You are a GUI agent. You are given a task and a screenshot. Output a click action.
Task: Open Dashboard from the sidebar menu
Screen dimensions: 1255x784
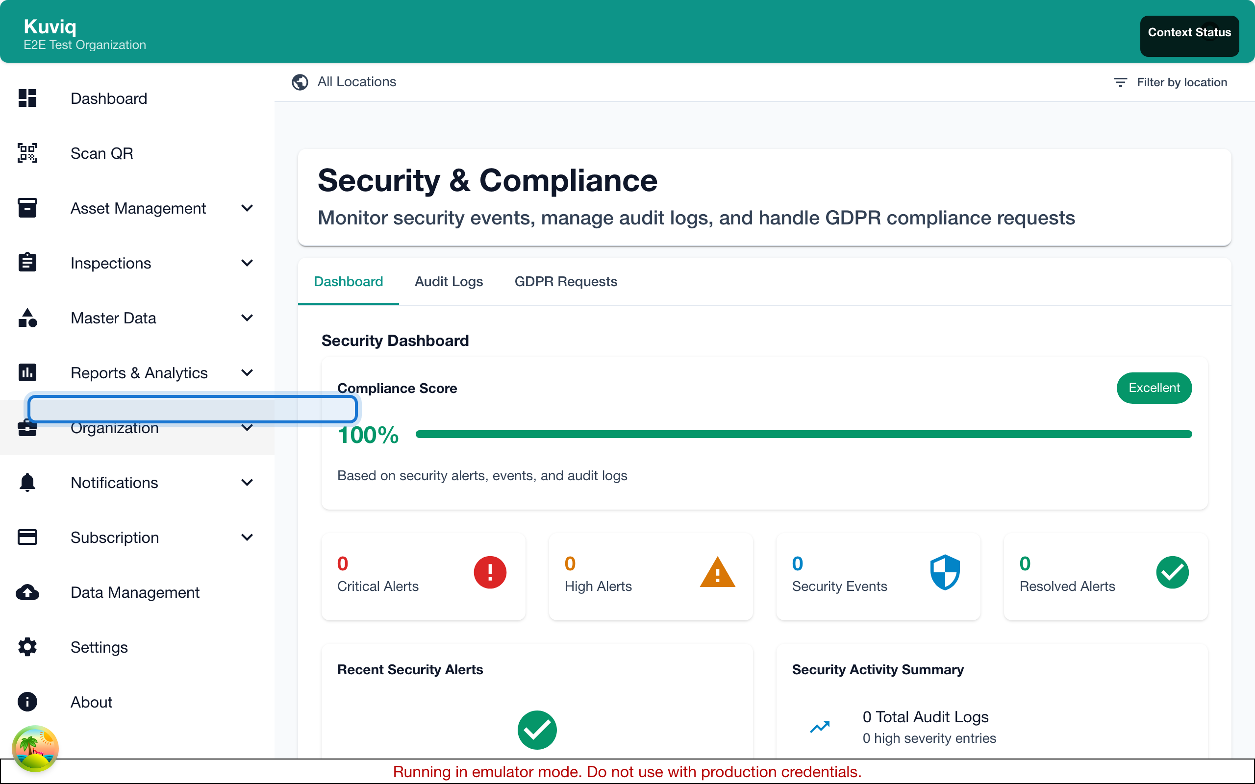[137, 98]
